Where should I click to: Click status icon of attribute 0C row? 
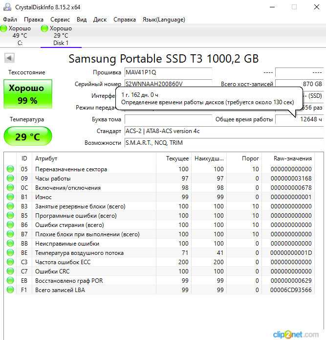[x=10, y=187]
